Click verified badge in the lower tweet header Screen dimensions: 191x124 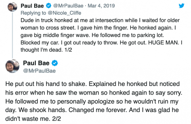point(55,64)
